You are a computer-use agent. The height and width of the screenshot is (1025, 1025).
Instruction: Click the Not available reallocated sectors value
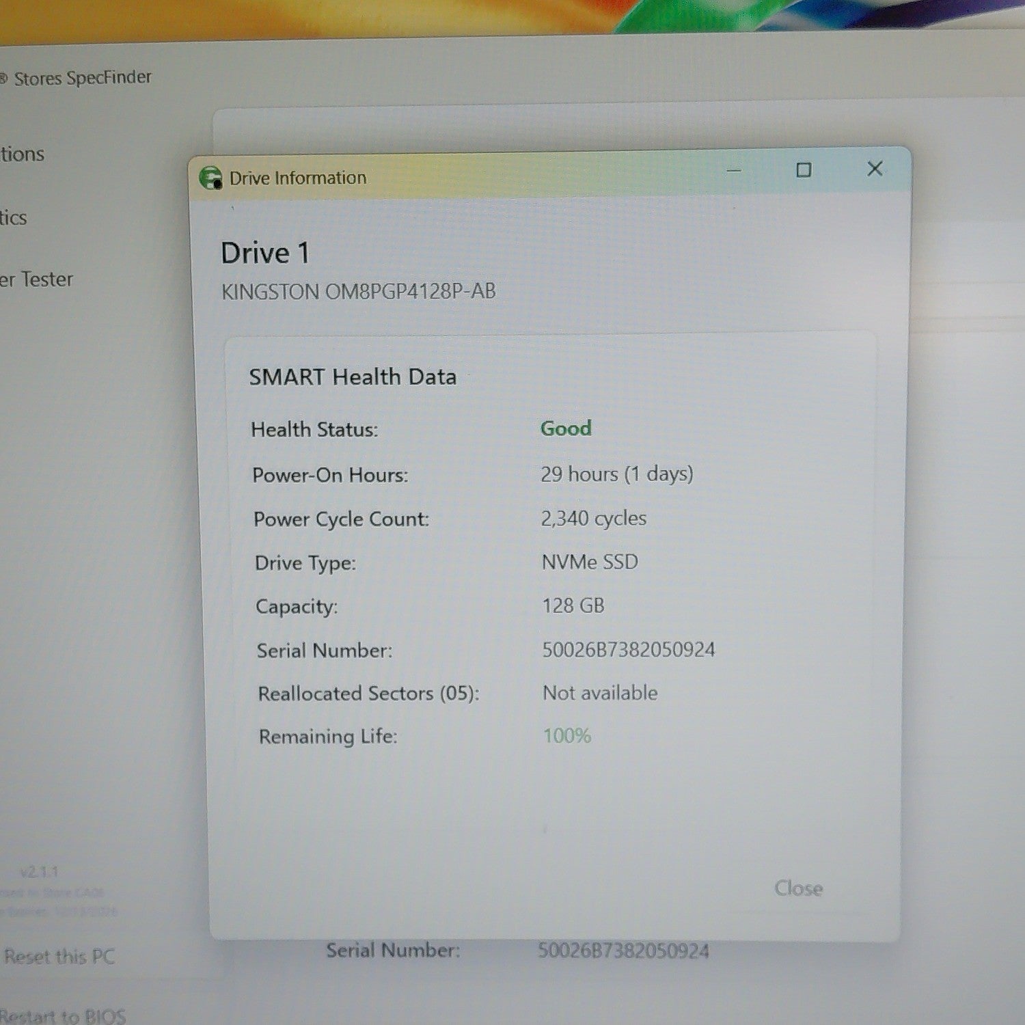click(600, 693)
